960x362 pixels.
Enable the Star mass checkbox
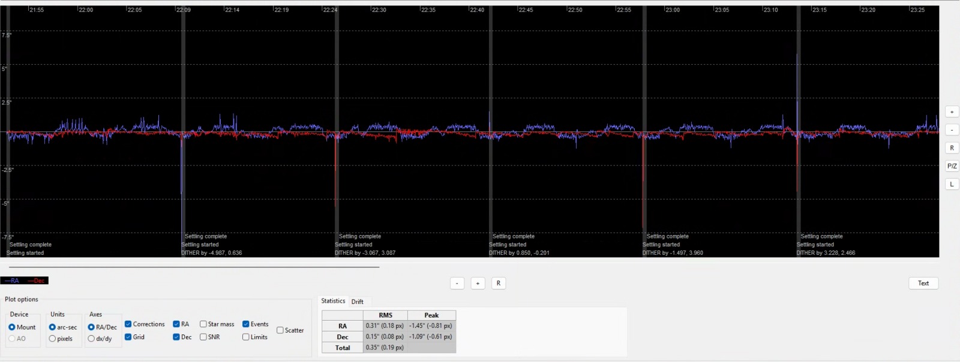(203, 324)
